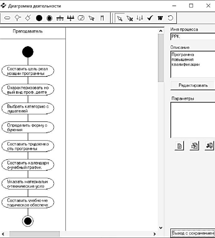Select activity 'Охарактеризовать новый вид проф. деяте'

(28, 90)
